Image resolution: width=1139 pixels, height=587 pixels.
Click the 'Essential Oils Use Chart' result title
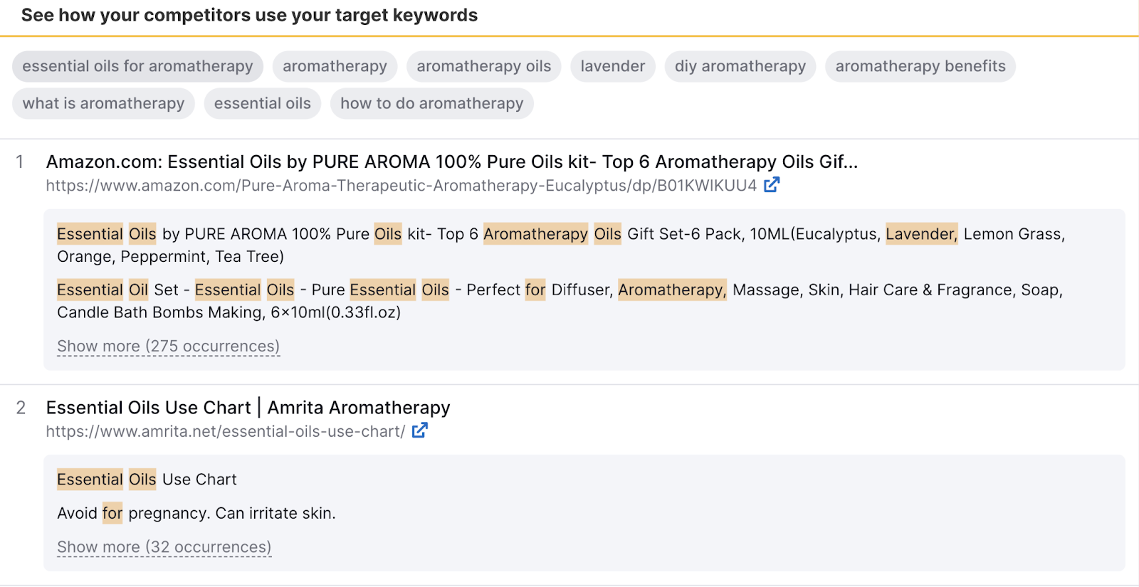pos(247,407)
